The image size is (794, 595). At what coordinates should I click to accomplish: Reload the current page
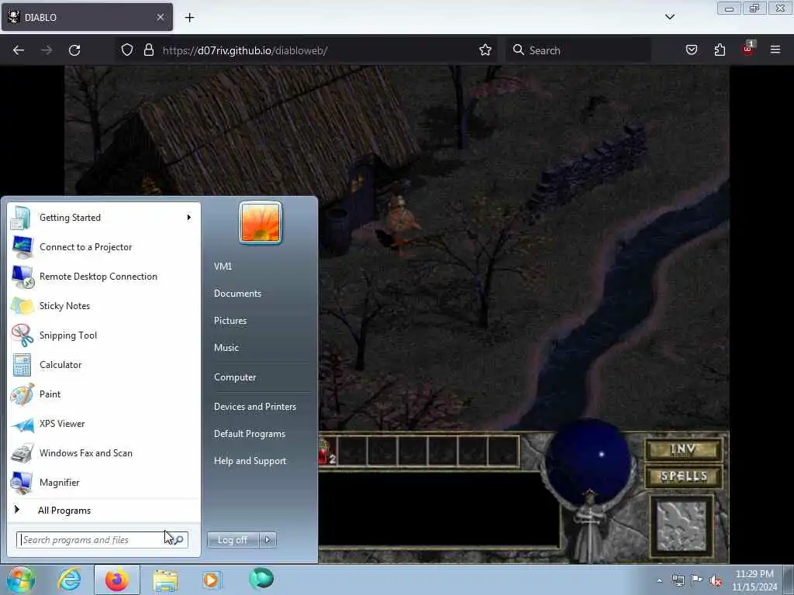click(x=74, y=50)
